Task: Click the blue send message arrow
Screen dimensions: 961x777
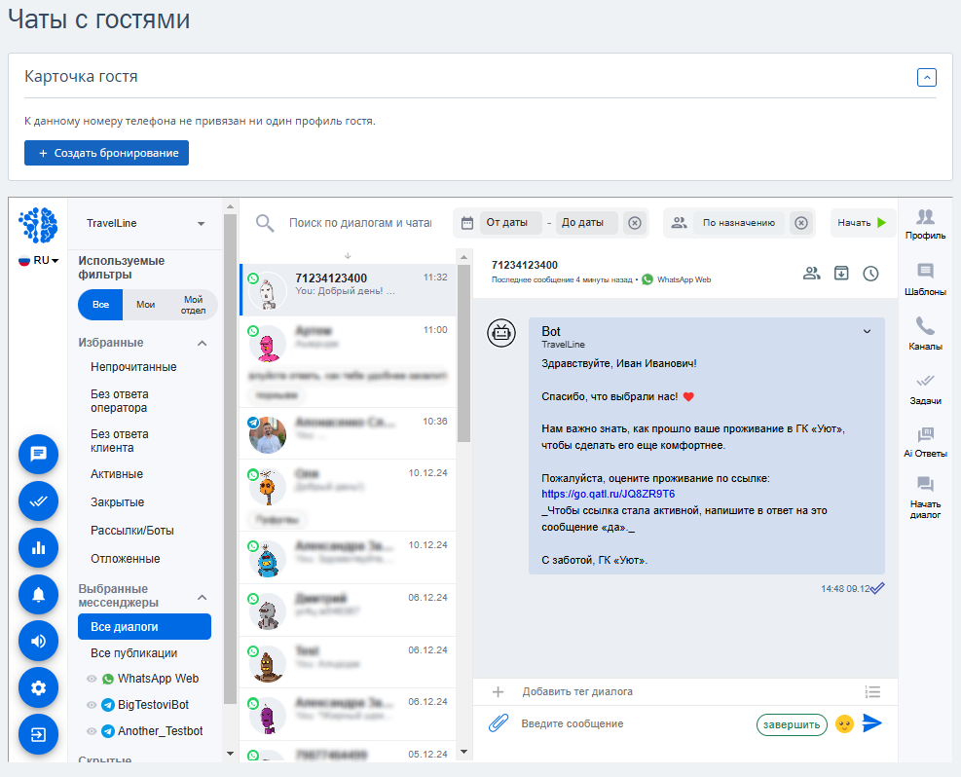Action: pos(871,723)
